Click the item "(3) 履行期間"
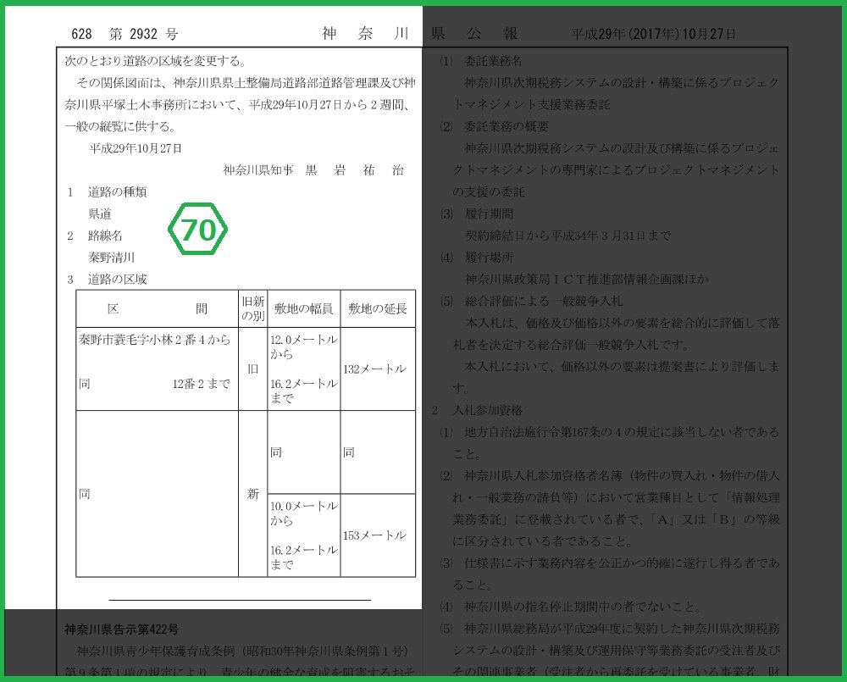This screenshot has height=682, width=847. (476, 214)
